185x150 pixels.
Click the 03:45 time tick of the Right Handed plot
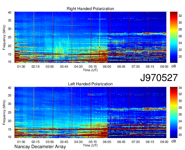click(x=64, y=67)
